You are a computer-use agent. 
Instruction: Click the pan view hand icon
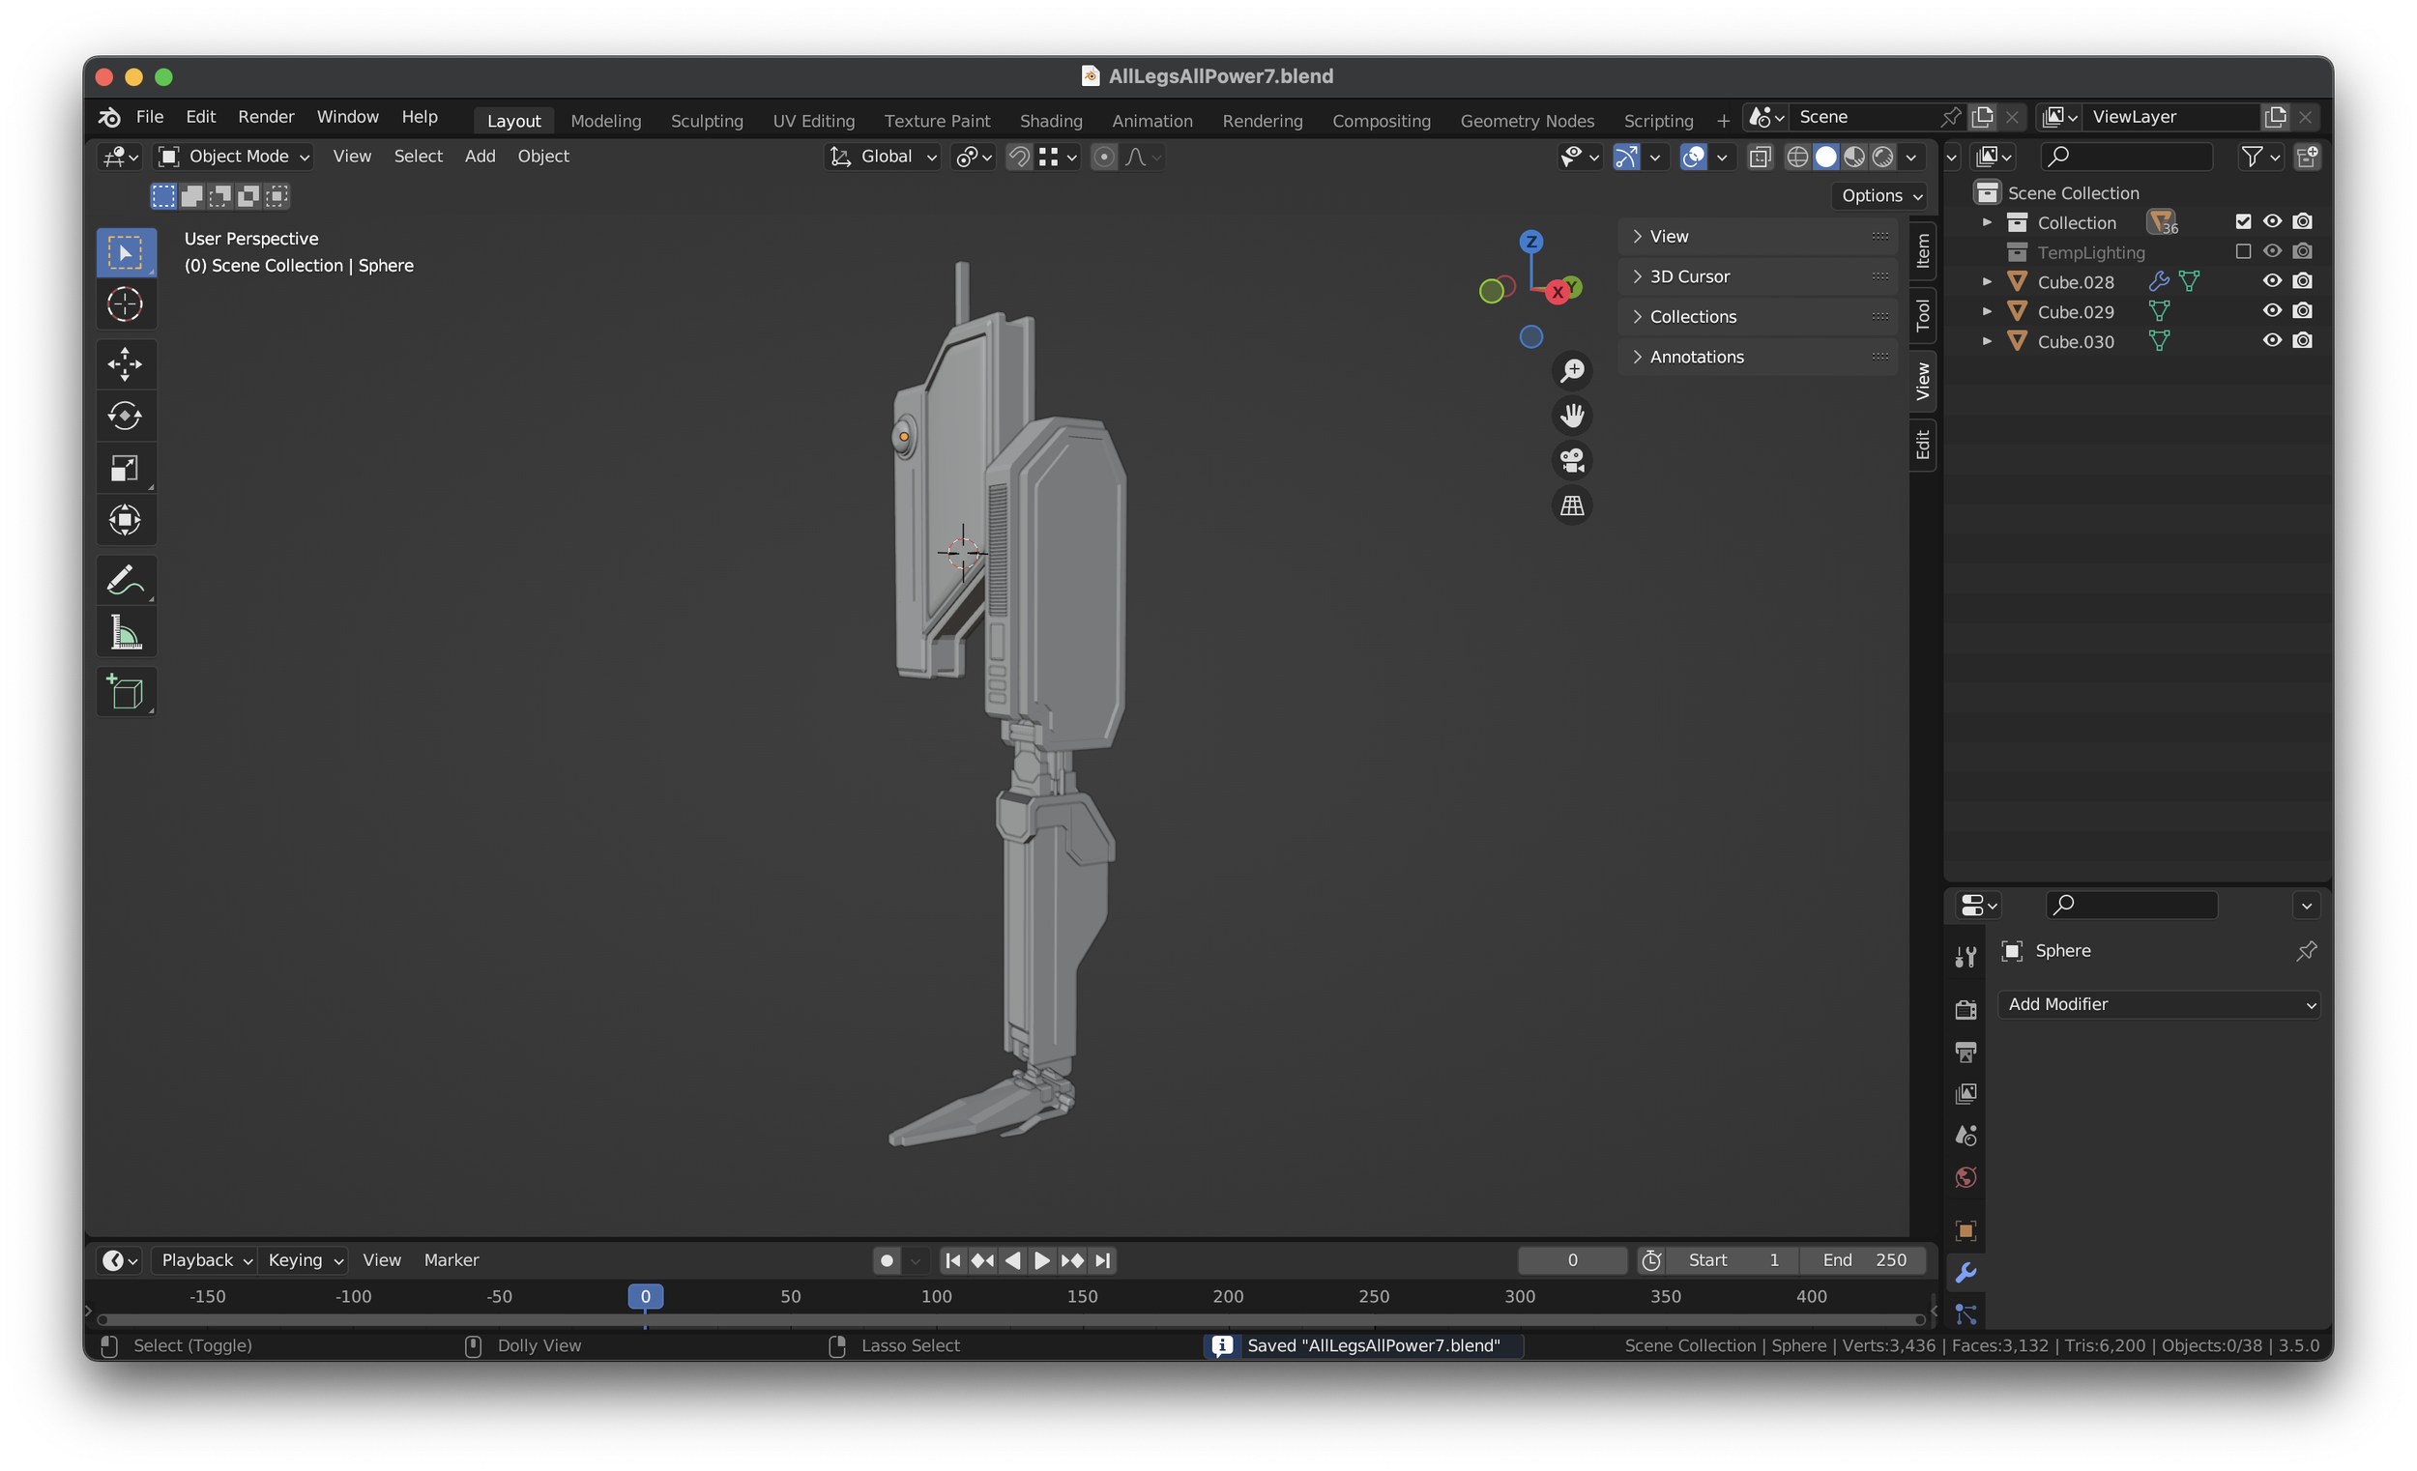pyautogui.click(x=1572, y=416)
